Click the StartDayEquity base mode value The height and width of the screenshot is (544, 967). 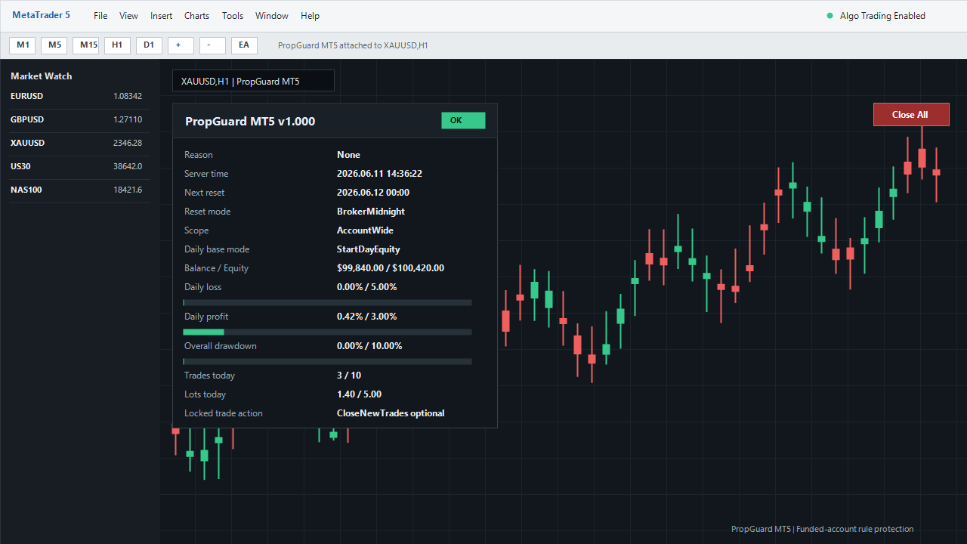coord(369,249)
